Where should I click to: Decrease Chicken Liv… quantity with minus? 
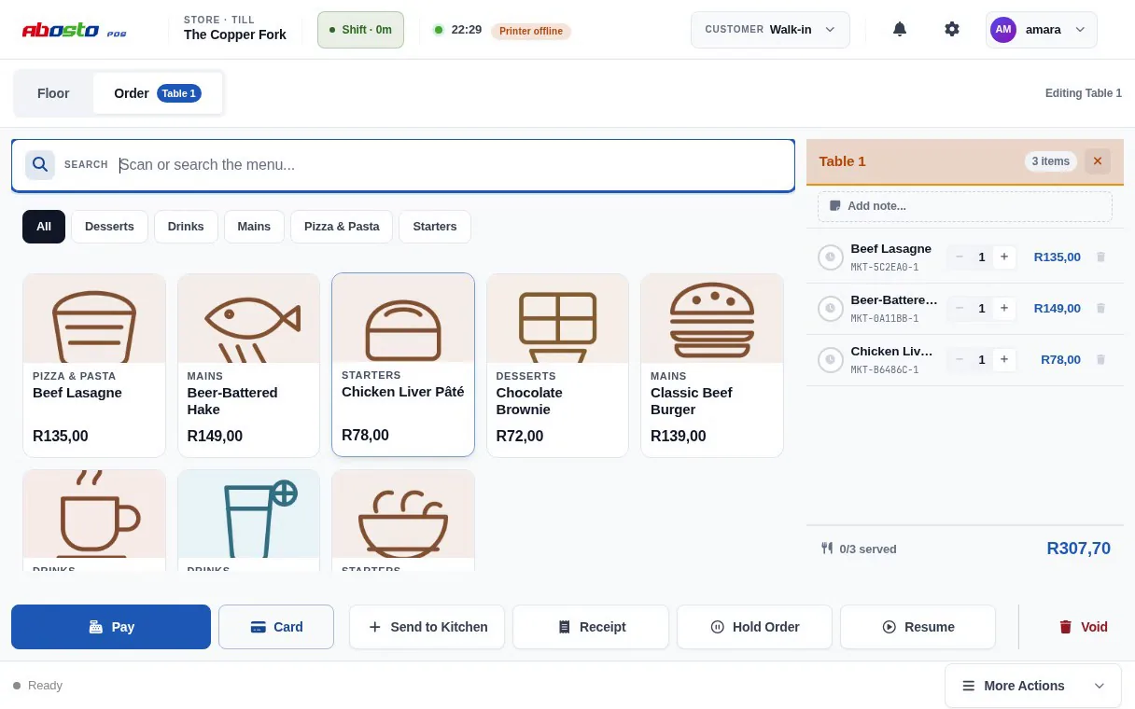point(959,360)
